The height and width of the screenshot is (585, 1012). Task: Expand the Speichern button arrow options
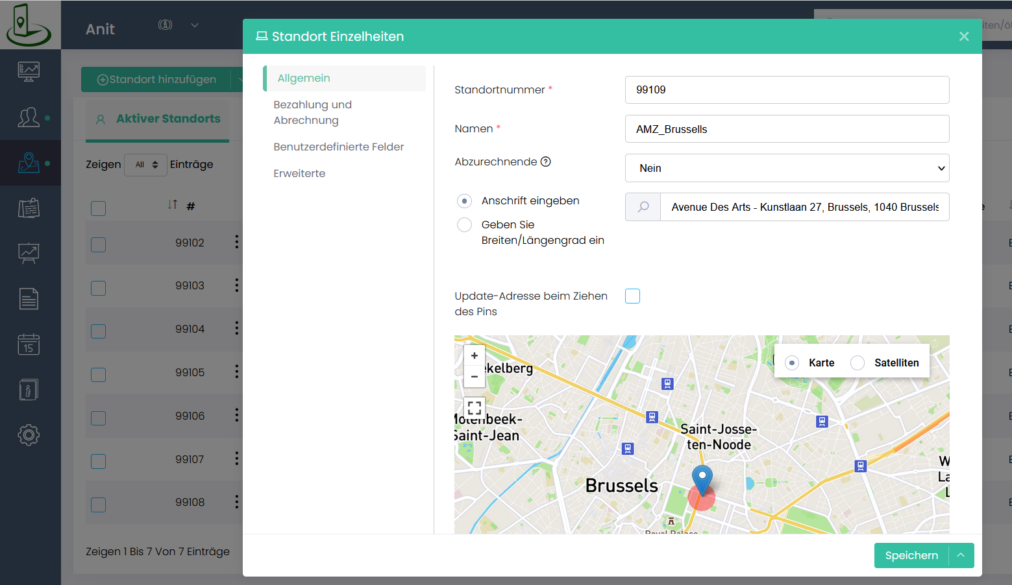point(961,555)
